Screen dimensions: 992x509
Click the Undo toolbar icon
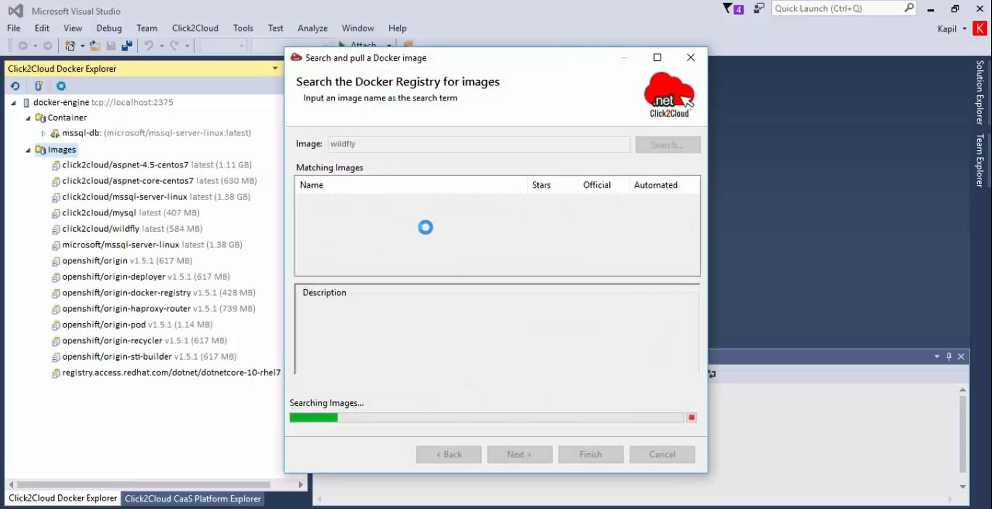pos(149,46)
